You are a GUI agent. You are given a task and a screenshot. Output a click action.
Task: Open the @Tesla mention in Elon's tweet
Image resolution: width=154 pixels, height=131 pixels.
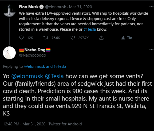point(90,29)
